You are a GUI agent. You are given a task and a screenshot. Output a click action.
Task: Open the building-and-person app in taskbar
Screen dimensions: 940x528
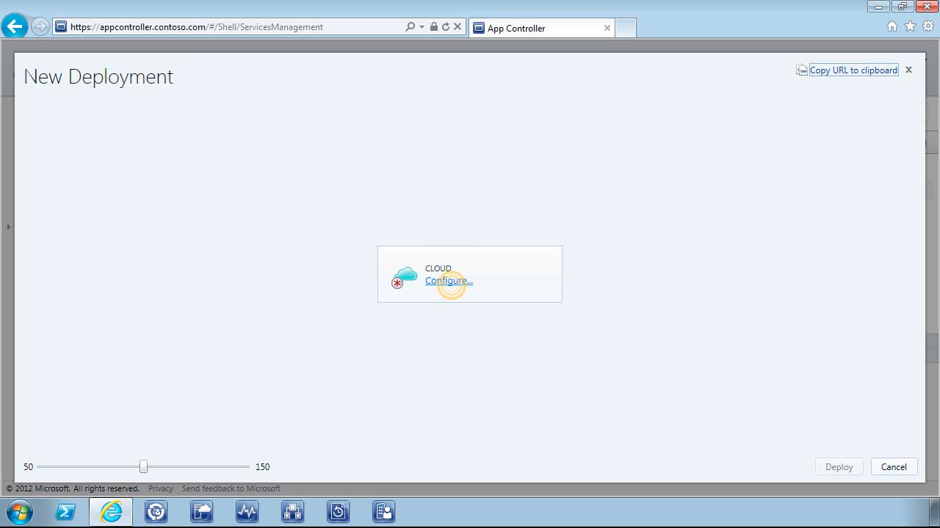383,512
